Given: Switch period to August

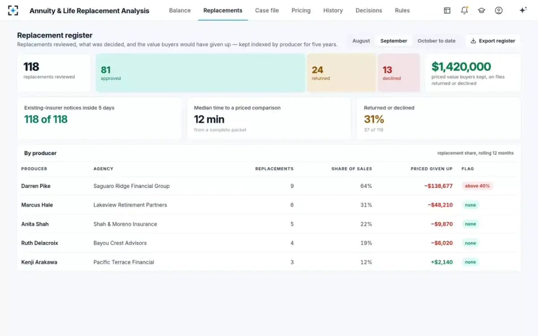Looking at the screenshot, I should pos(361,41).
